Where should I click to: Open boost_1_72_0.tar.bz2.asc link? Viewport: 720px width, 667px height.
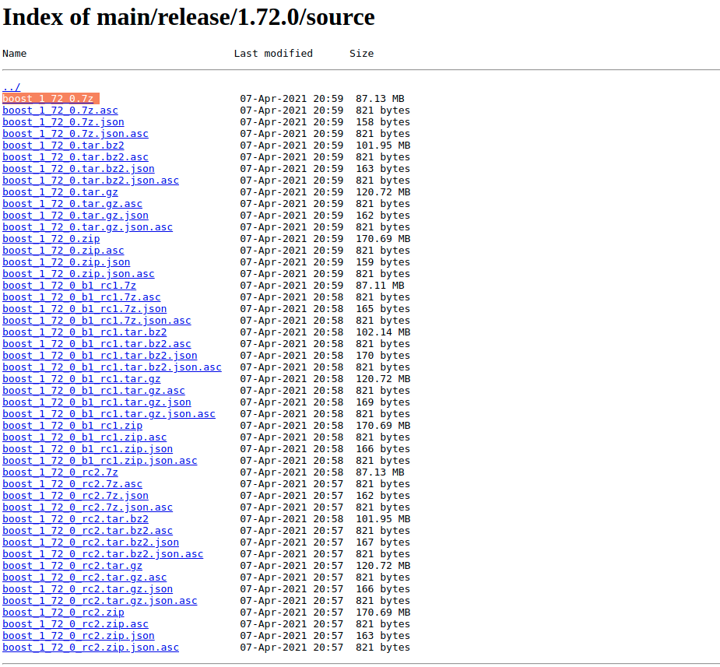click(x=76, y=157)
